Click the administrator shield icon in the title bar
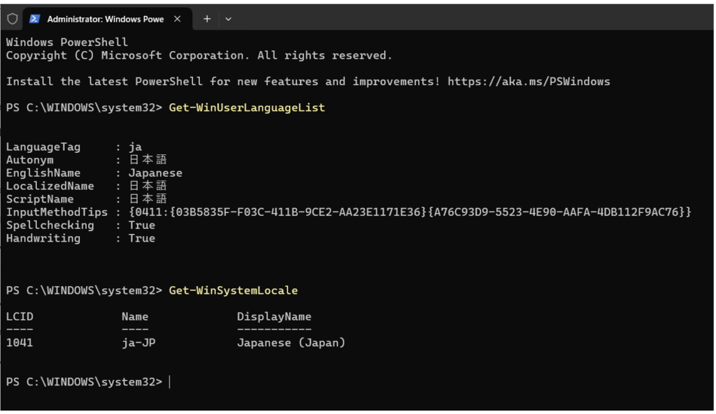Image resolution: width=716 pixels, height=414 pixels. (12, 19)
